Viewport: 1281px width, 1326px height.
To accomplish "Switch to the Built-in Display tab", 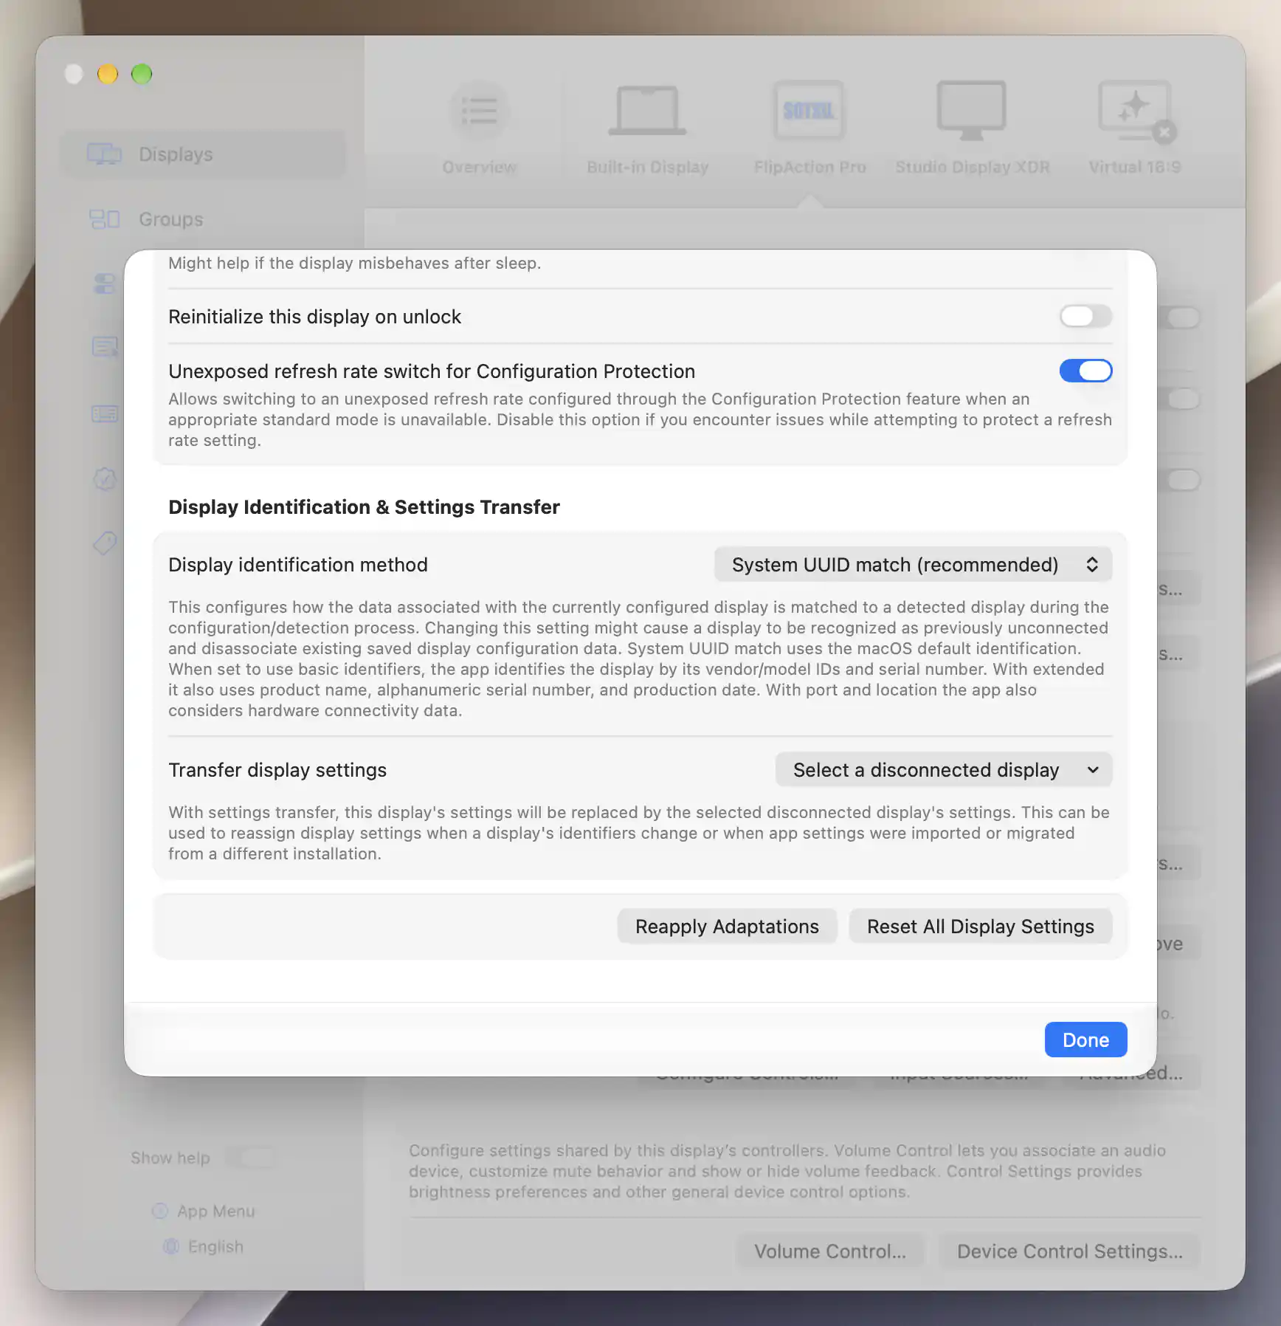I will coord(647,129).
